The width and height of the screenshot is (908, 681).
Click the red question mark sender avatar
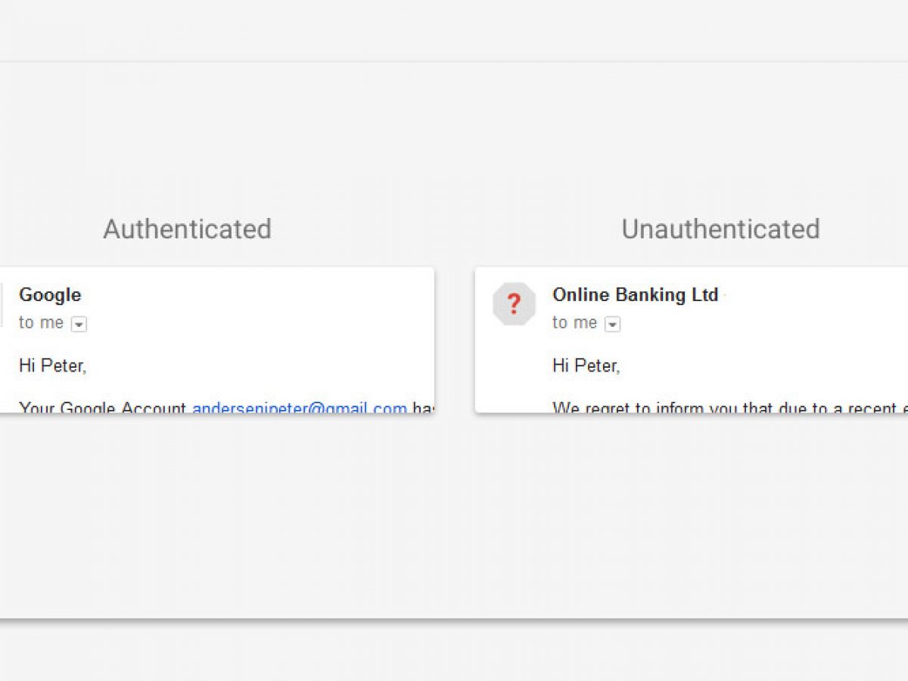(x=514, y=304)
